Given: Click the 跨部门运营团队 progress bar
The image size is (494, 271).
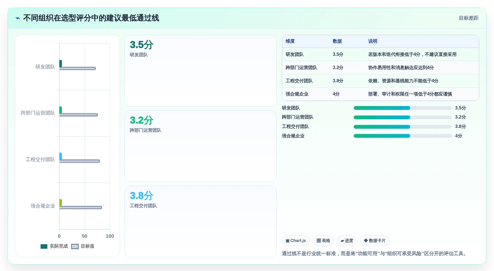Looking at the screenshot, I should 403,117.
